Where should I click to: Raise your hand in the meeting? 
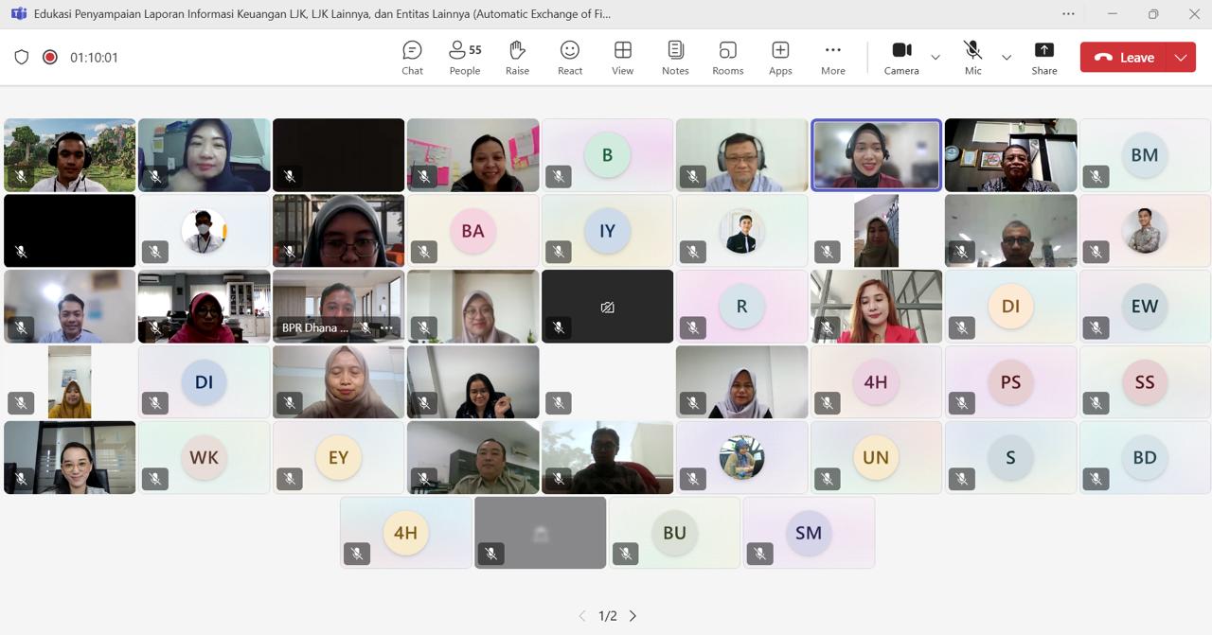[x=517, y=58]
